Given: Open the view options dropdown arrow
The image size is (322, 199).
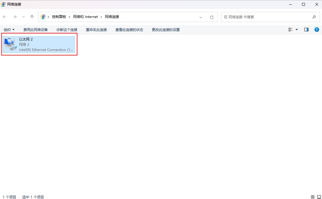Looking at the screenshot, I should click(297, 29).
